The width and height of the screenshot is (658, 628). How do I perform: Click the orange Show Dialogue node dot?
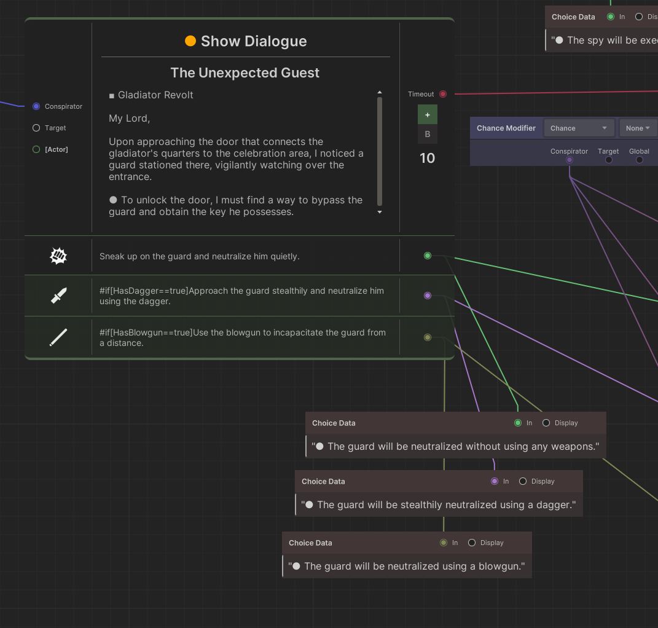coord(190,41)
